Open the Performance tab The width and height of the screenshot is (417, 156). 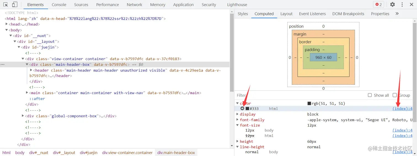click(108, 5)
